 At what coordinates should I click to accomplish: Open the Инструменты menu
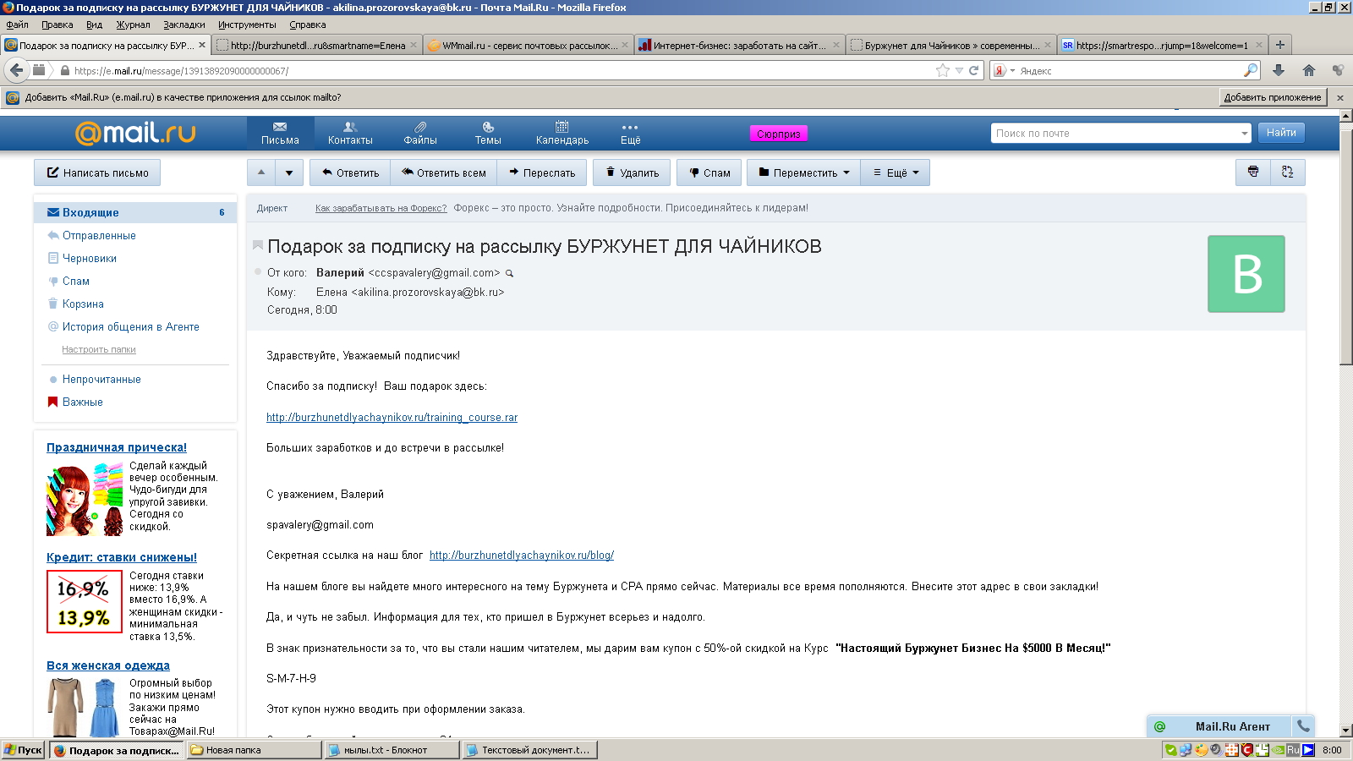tap(247, 25)
